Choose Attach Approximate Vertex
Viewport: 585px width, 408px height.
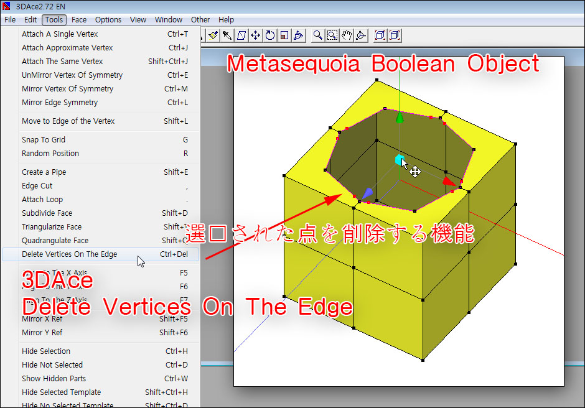[100, 48]
